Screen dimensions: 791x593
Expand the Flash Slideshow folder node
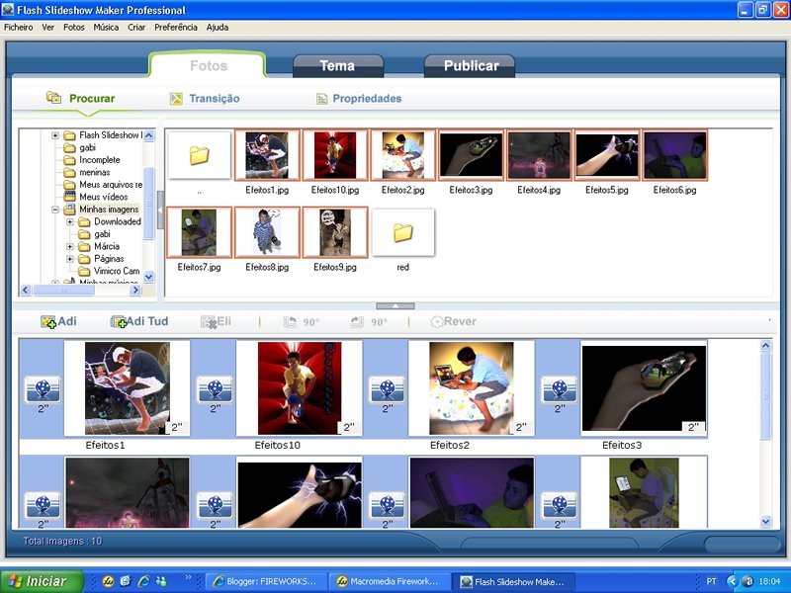pos(55,135)
